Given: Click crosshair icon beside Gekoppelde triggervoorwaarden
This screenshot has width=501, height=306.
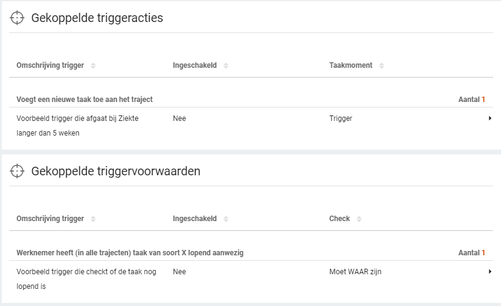Looking at the screenshot, I should (x=17, y=172).
